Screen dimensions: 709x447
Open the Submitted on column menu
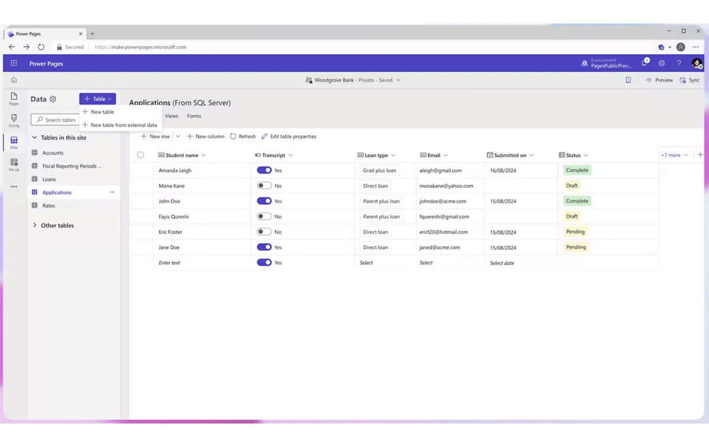tap(532, 155)
